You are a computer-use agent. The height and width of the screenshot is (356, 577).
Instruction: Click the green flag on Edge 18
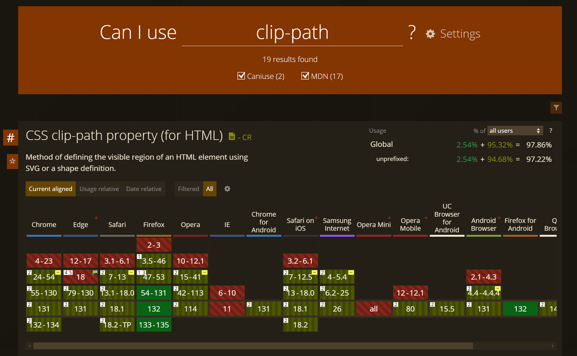pos(95,272)
